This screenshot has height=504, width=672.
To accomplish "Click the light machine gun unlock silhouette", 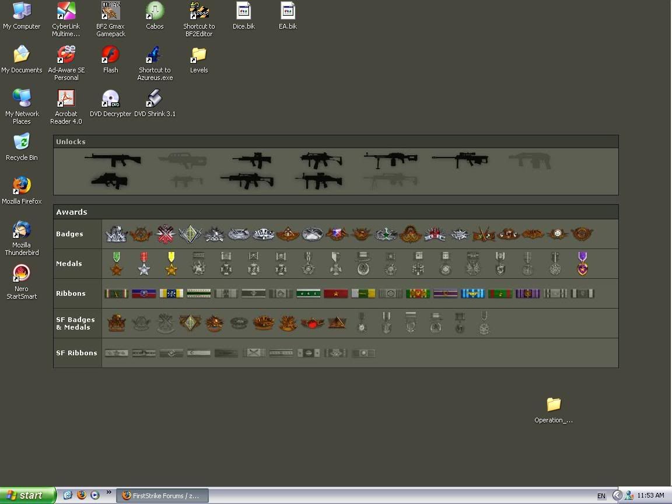I will (391, 160).
